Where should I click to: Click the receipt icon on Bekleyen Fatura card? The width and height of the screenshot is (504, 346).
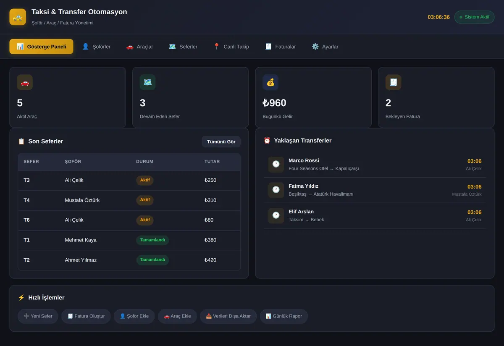click(393, 82)
